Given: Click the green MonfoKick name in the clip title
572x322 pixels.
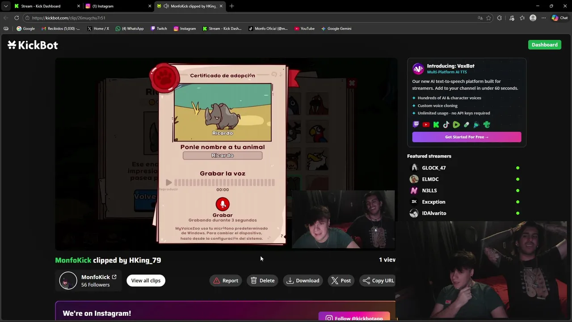Looking at the screenshot, I should (73, 260).
